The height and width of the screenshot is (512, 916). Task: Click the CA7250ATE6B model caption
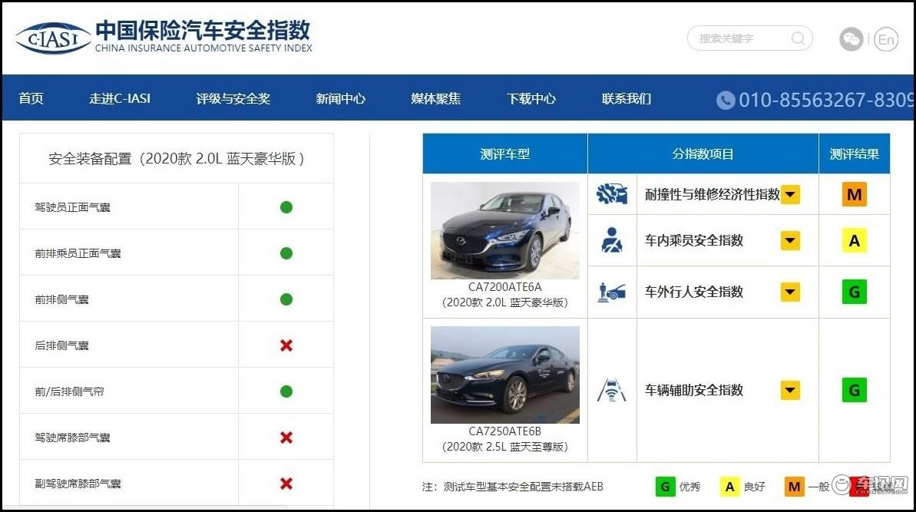(x=505, y=431)
